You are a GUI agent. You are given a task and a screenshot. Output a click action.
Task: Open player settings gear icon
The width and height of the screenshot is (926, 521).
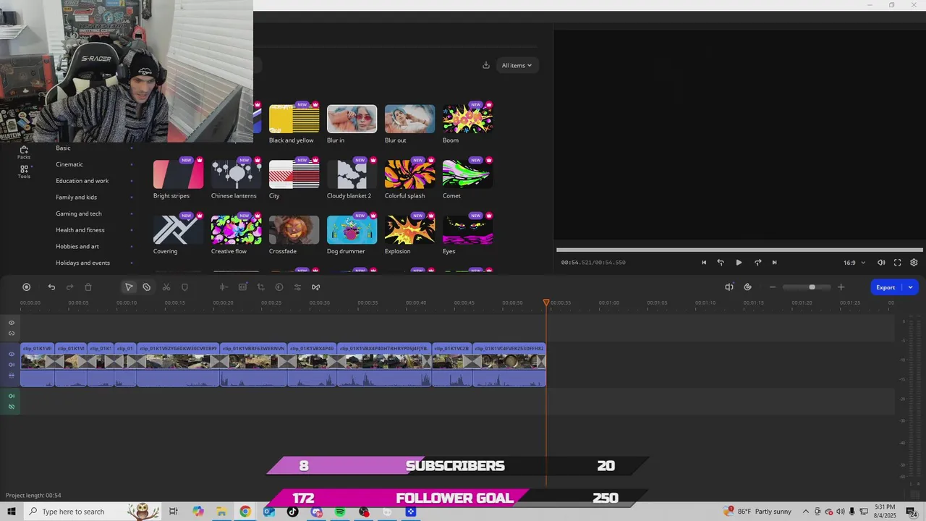[914, 263]
